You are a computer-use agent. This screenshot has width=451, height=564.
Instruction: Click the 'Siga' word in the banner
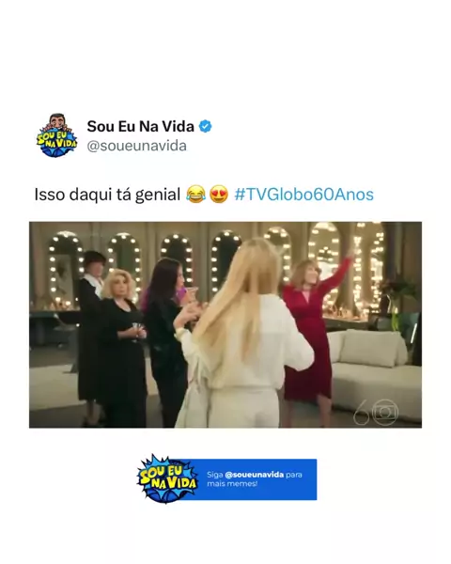[215, 475]
